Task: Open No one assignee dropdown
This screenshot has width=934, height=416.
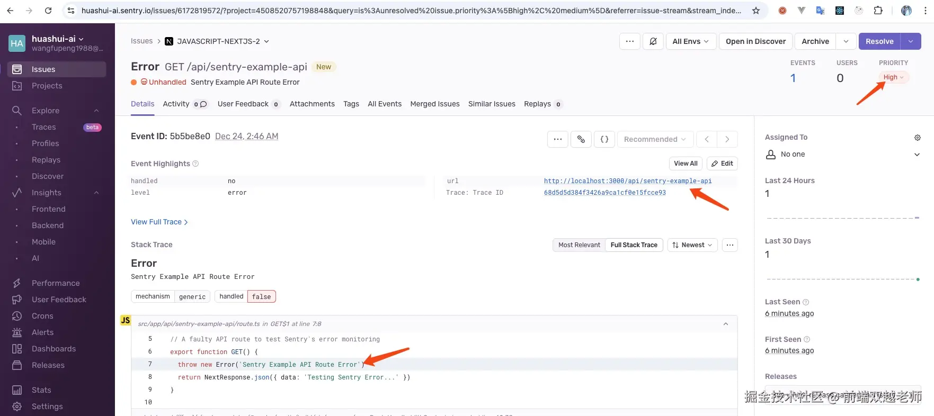Action: [843, 155]
